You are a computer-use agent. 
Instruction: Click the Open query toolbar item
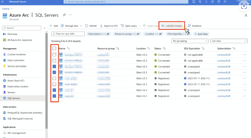point(129,26)
